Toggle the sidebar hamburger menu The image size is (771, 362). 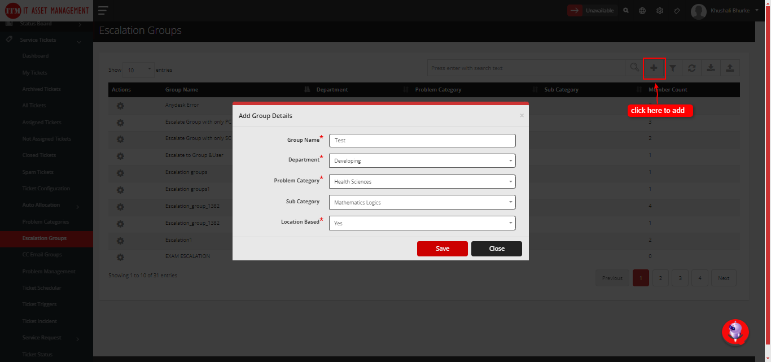coord(102,10)
